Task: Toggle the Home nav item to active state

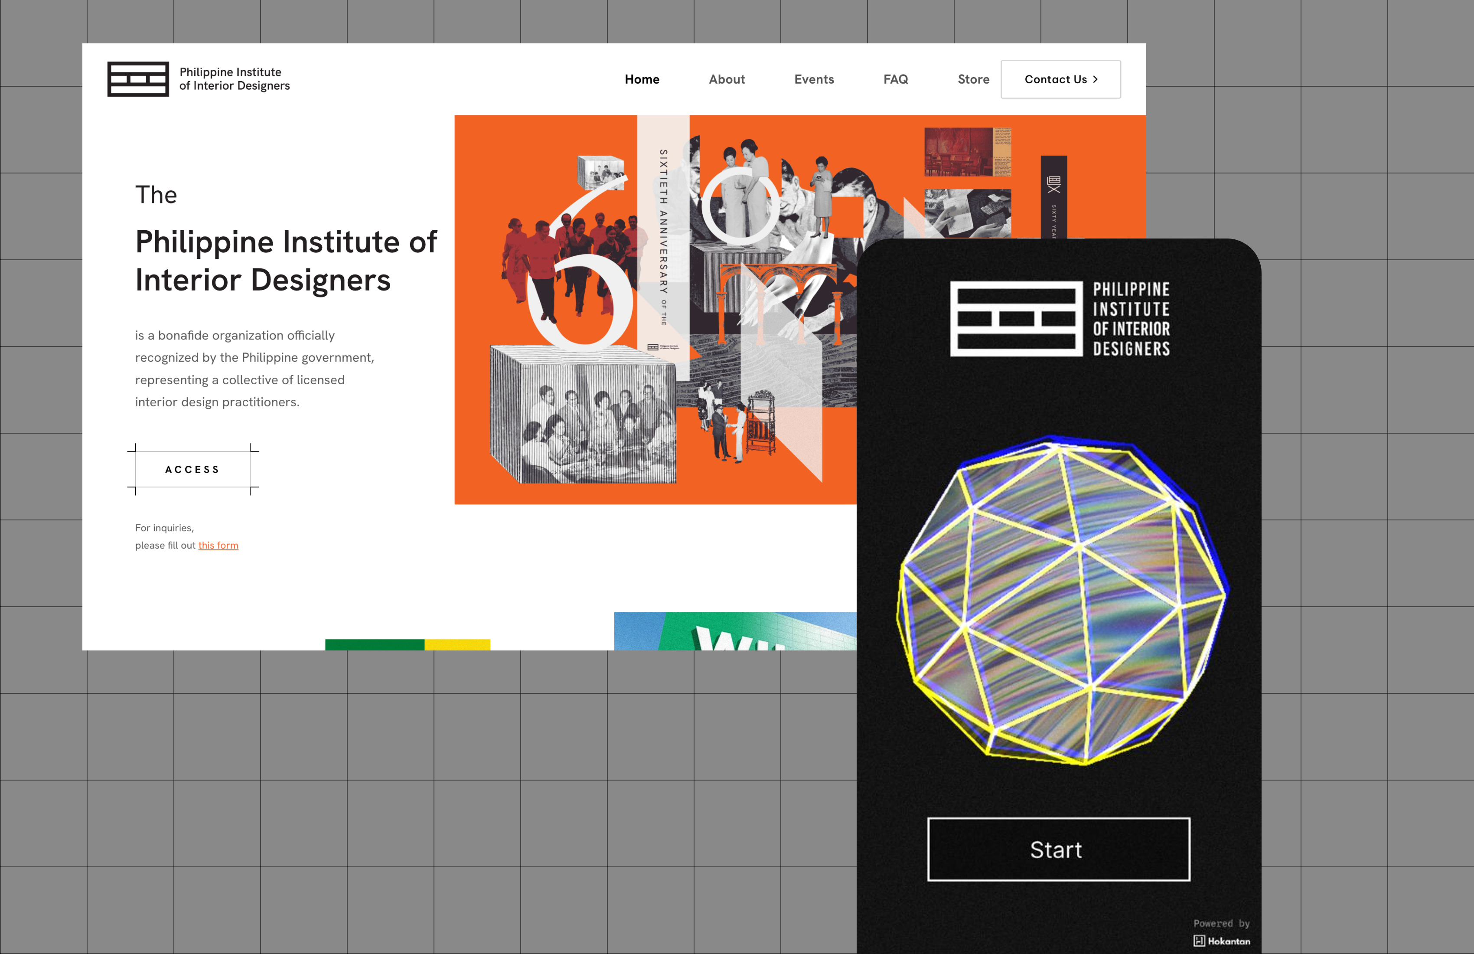Action: (642, 79)
